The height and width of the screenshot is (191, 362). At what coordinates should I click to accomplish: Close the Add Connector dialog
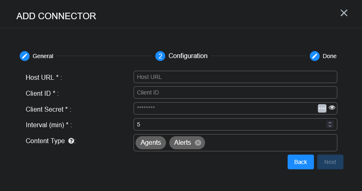(344, 13)
